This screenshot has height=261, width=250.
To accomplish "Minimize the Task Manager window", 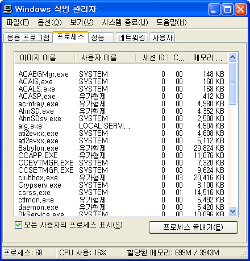I will (214, 9).
